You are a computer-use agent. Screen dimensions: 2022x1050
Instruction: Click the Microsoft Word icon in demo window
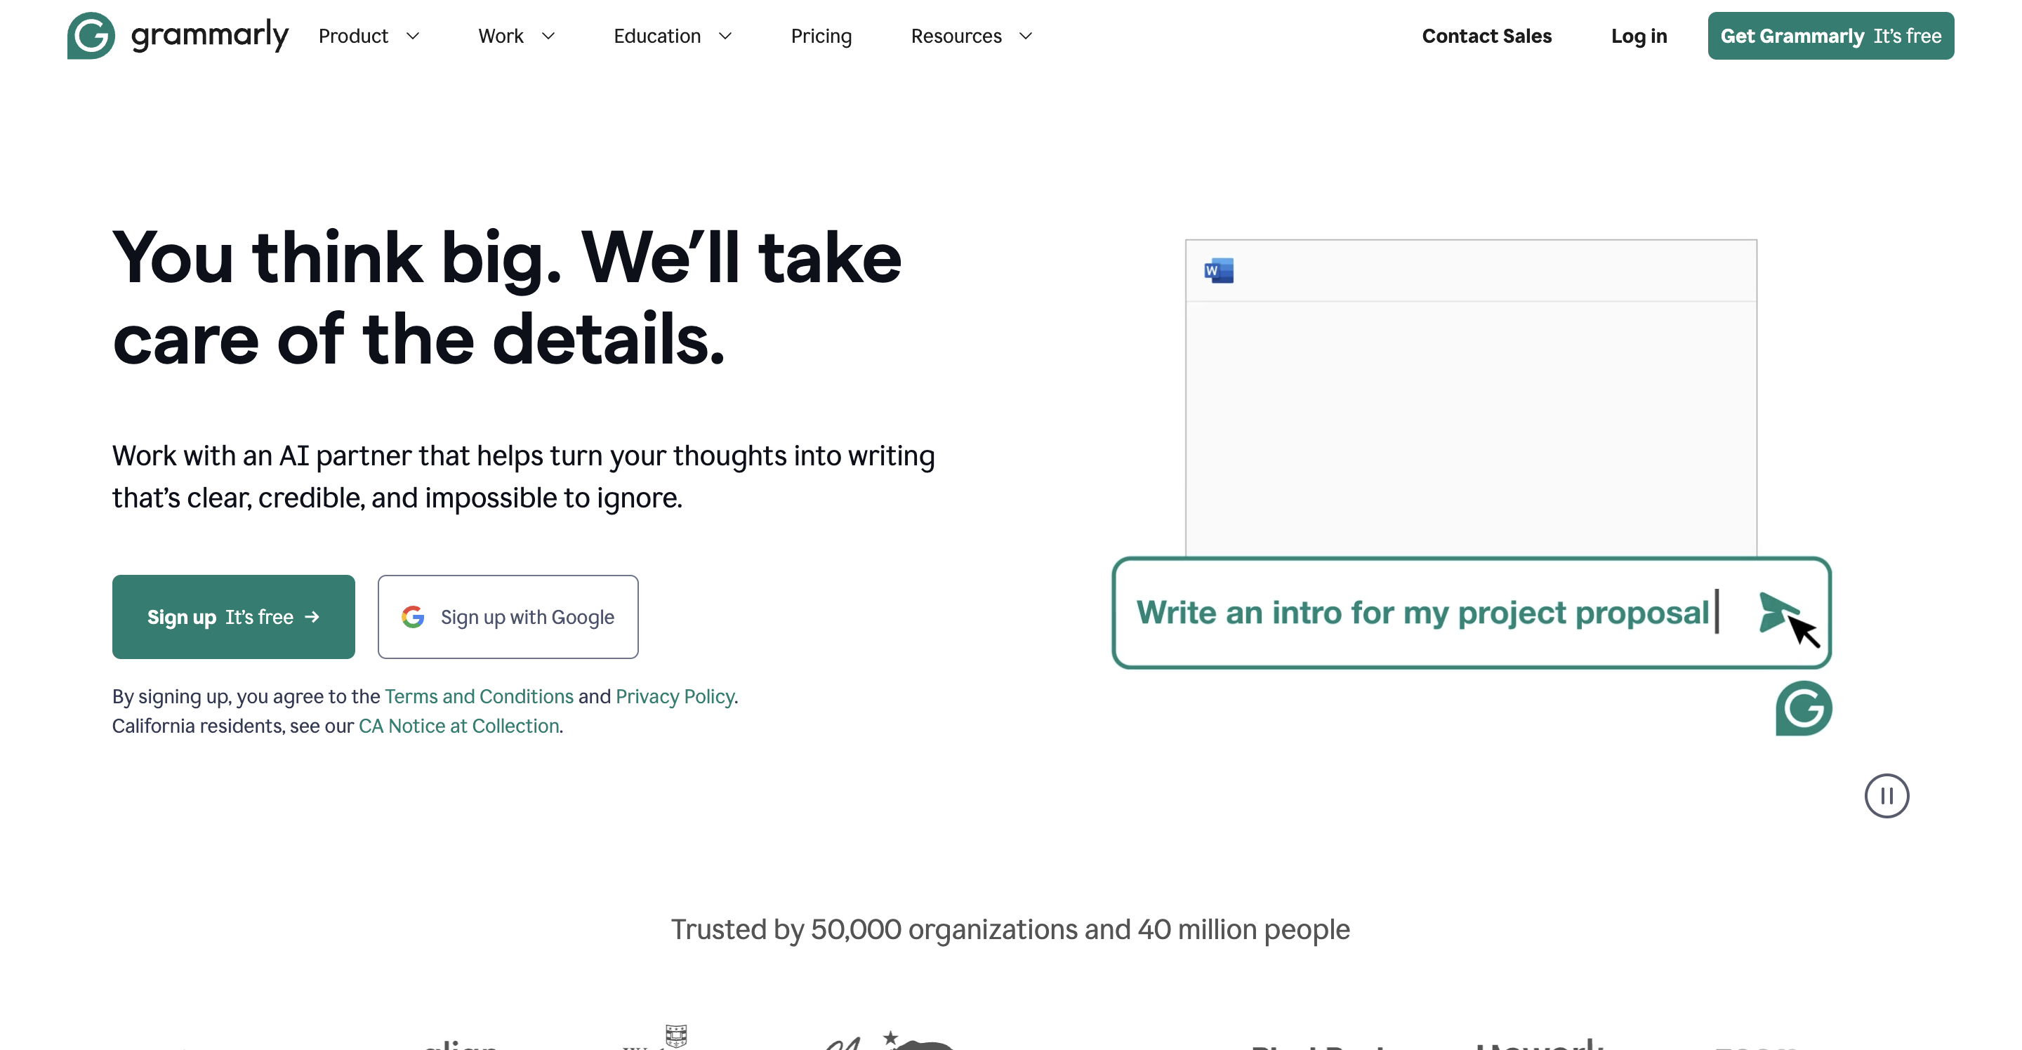1218,271
